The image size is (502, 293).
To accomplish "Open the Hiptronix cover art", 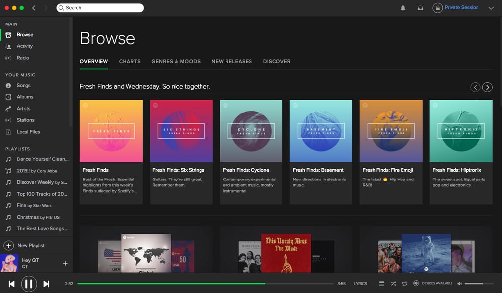I will click(461, 131).
